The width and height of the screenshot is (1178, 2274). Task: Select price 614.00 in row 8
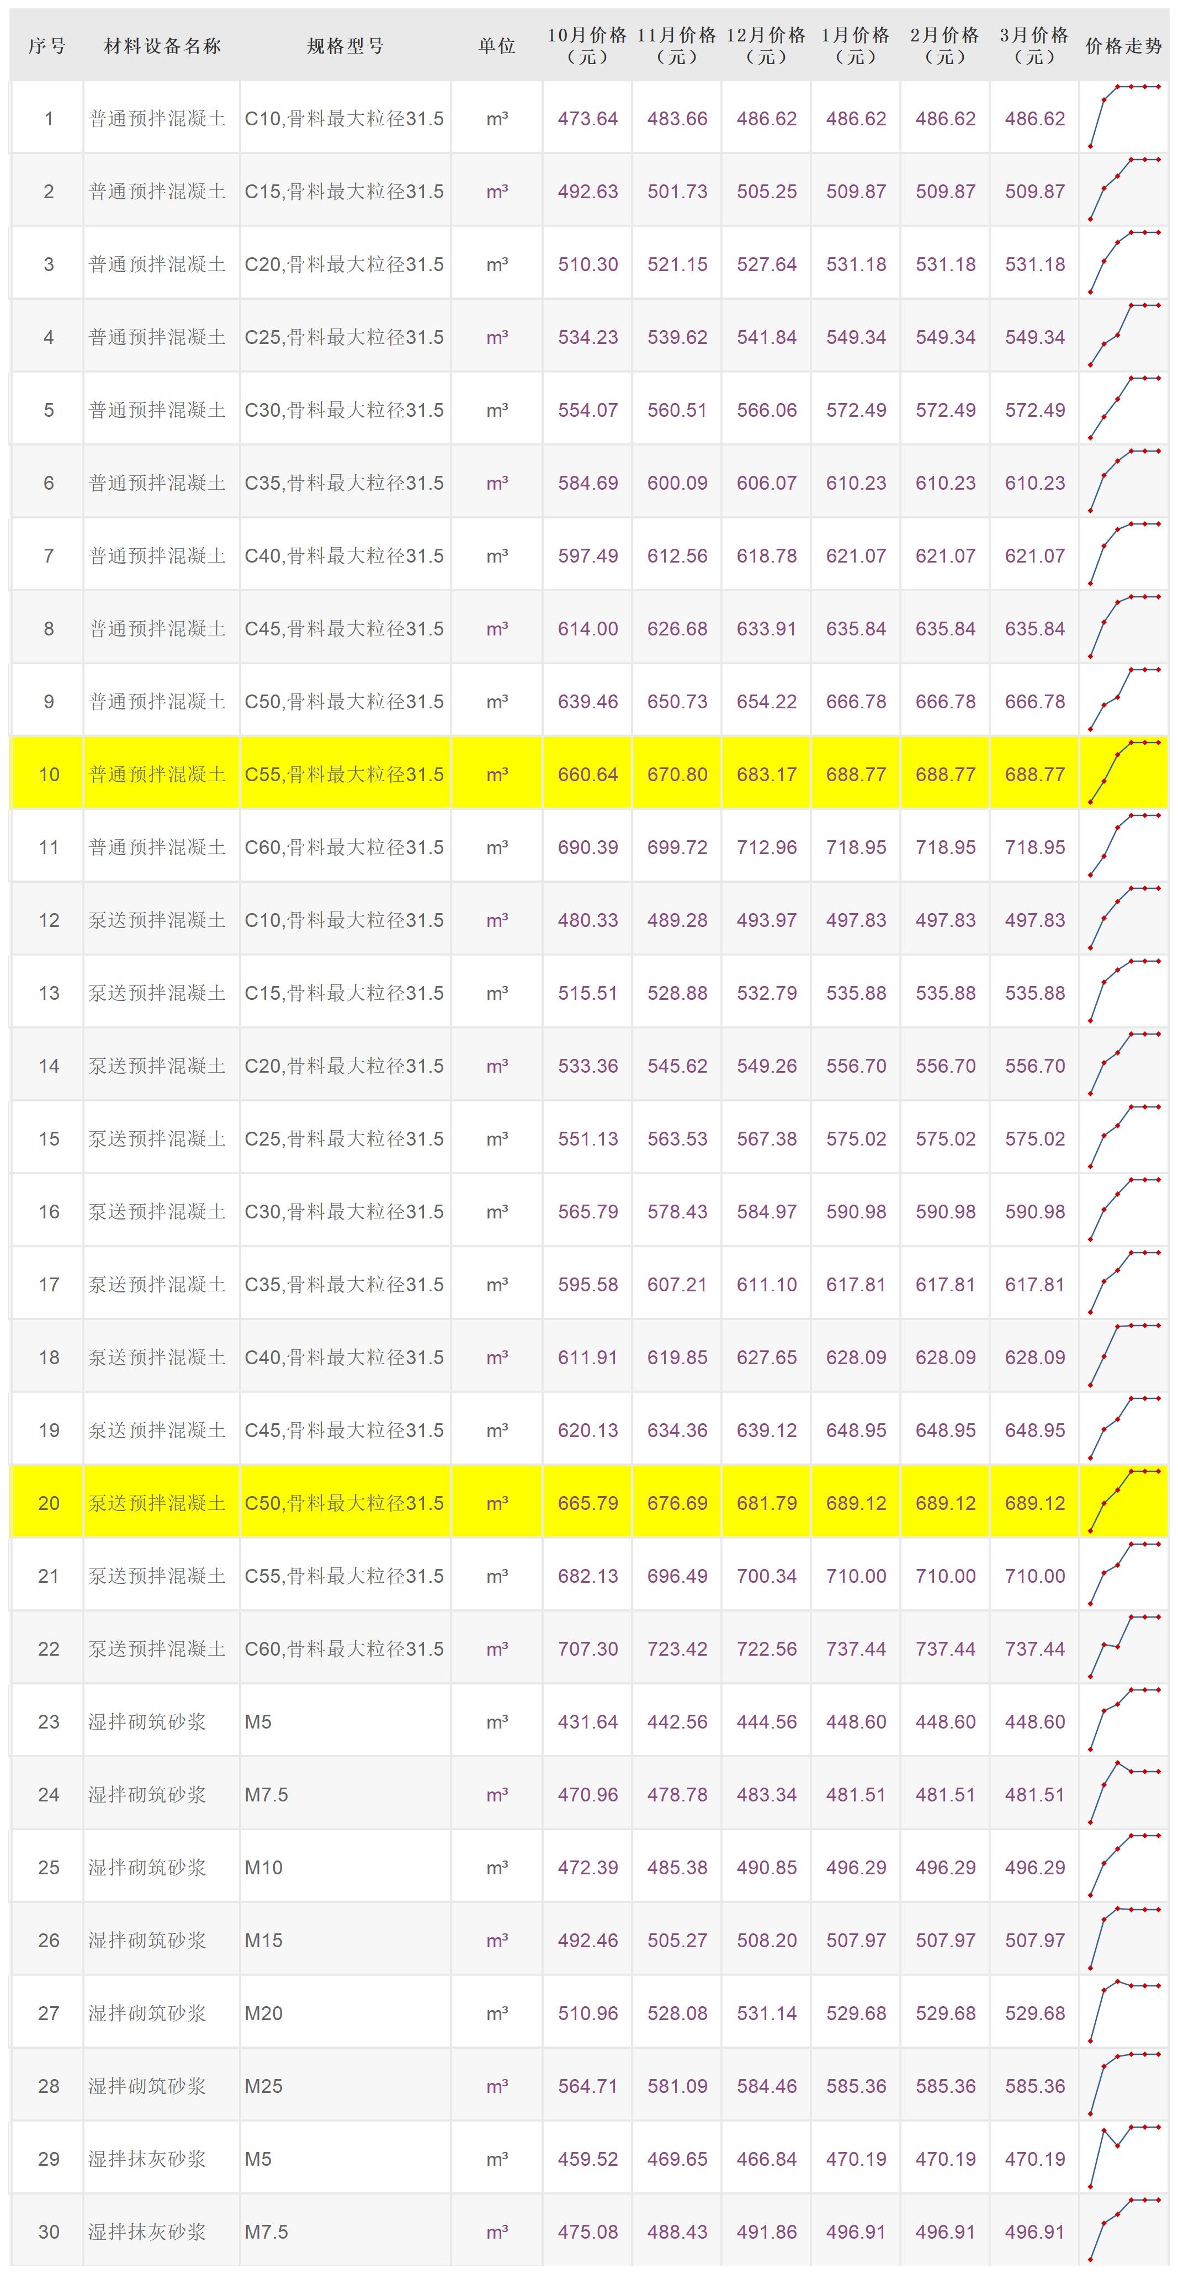click(x=588, y=628)
